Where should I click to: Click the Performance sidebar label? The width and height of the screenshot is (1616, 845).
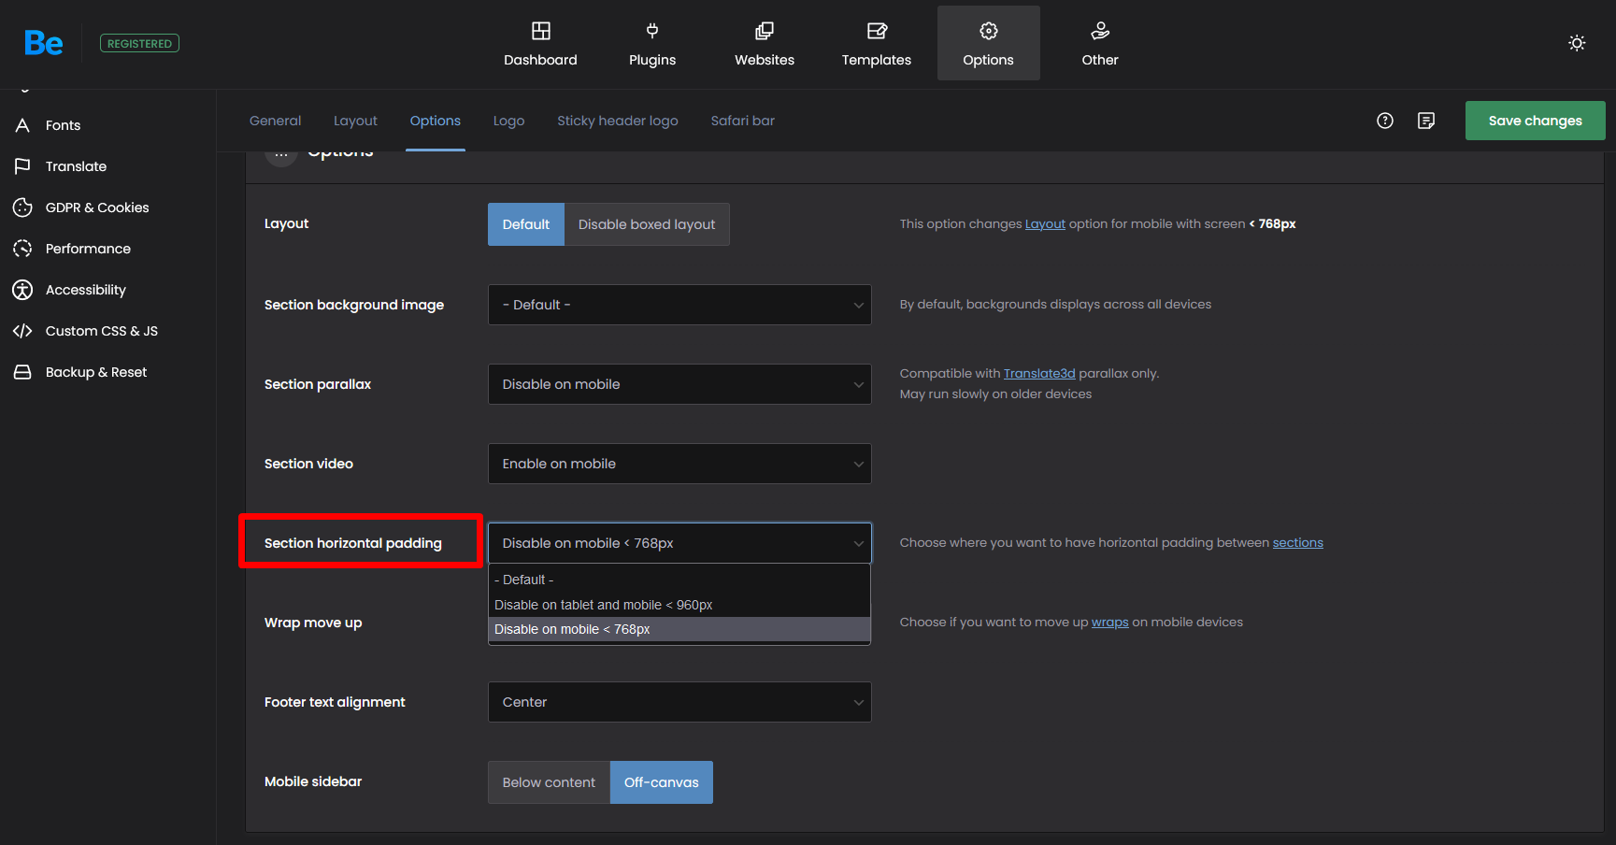point(88,249)
